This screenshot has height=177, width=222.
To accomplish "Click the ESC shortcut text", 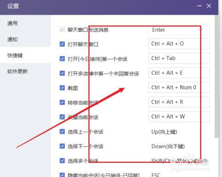I will (156, 175).
